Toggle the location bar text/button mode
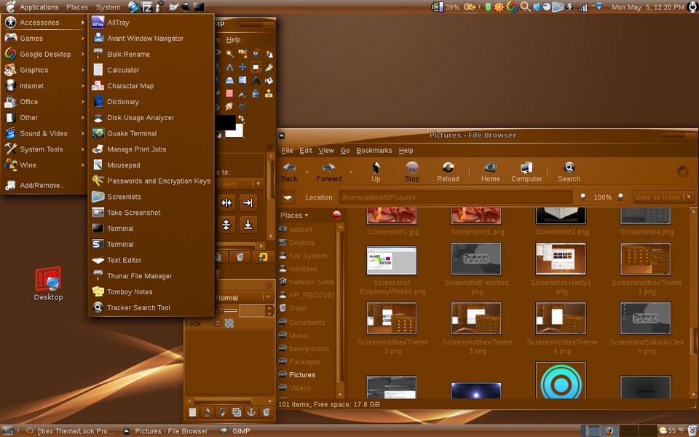699x437 pixels. coord(288,197)
